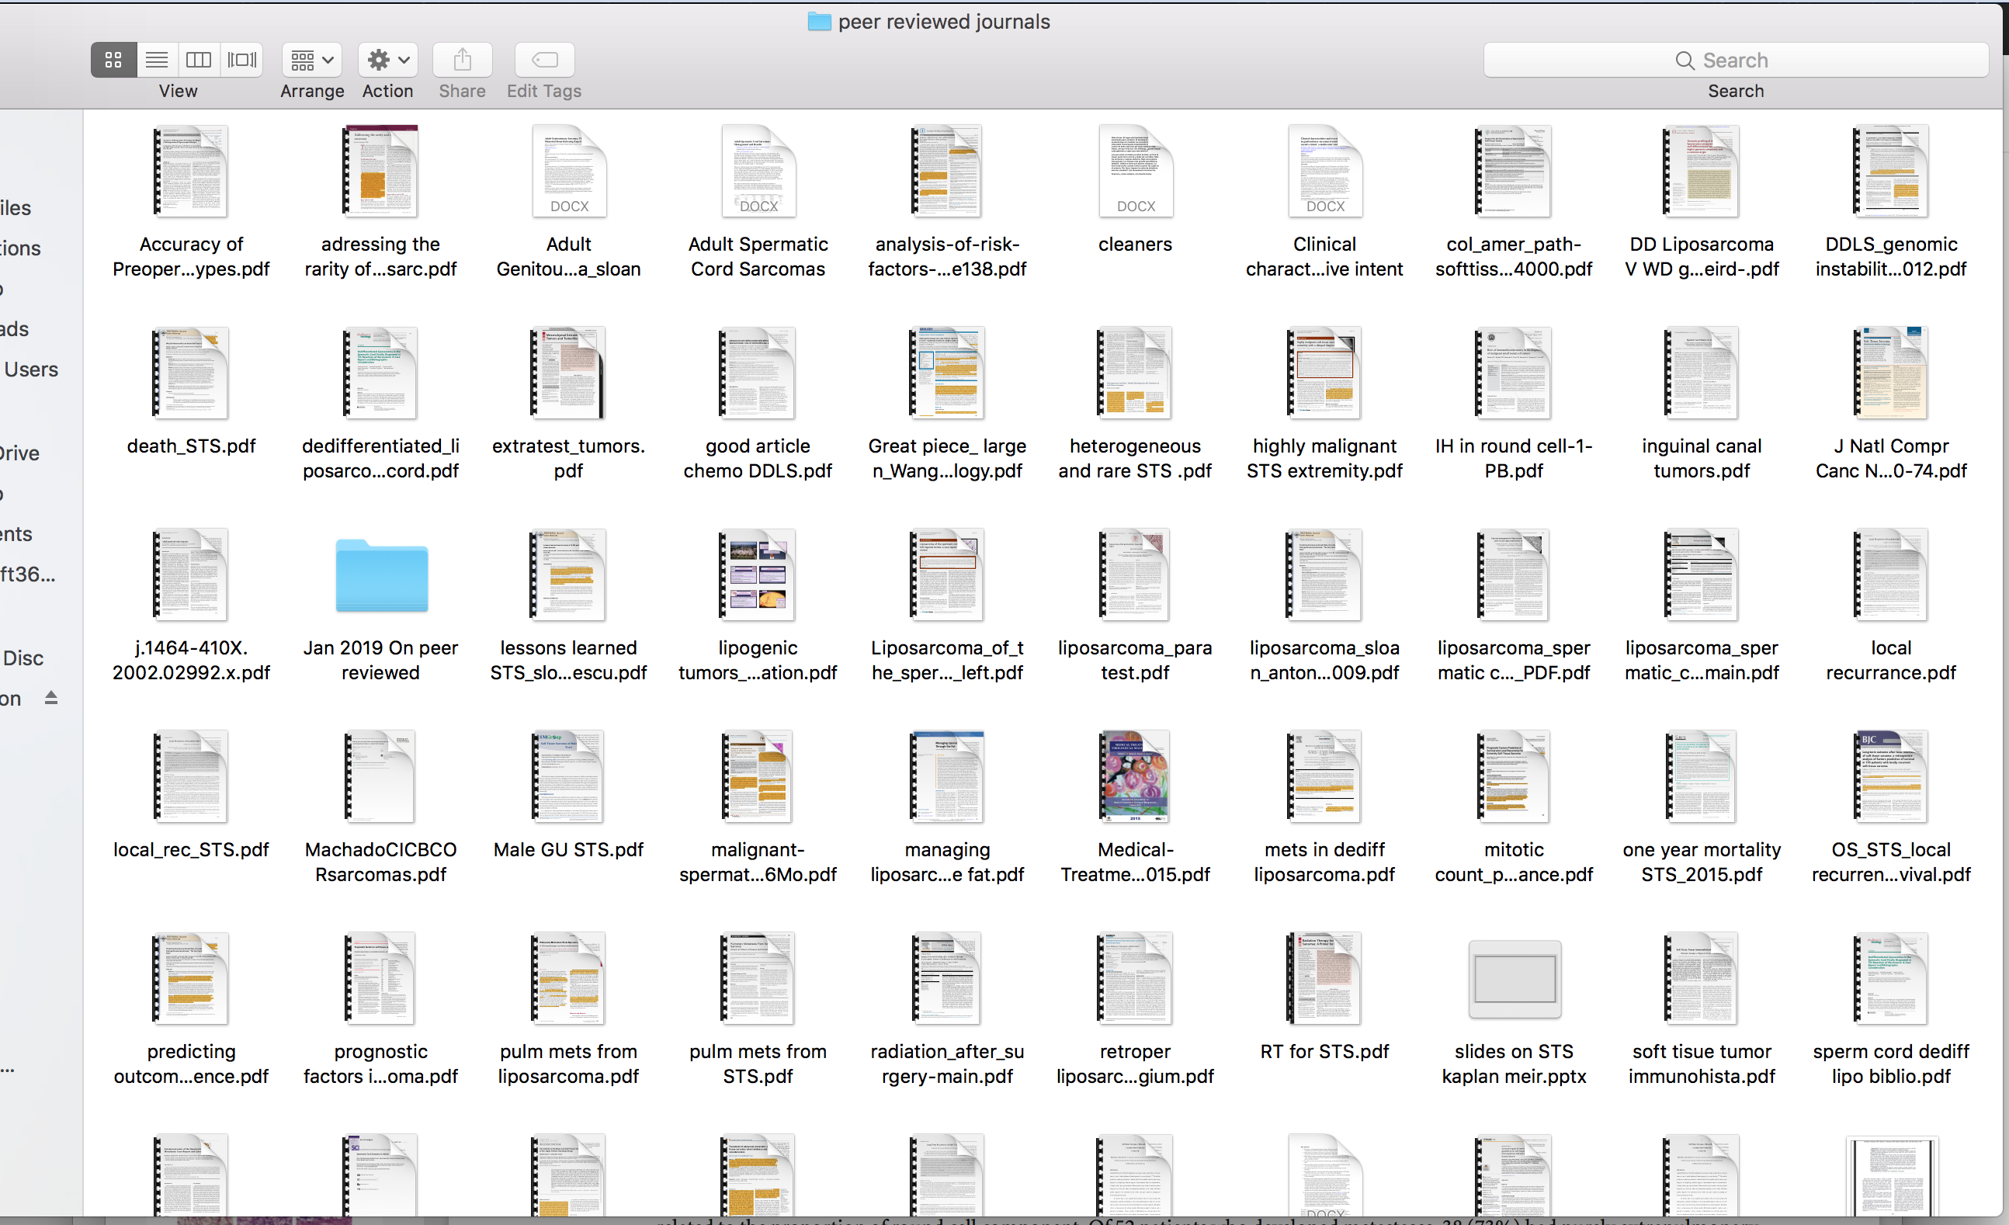
Task: Click the peer reviewed journals title folder icon
Action: coord(819,21)
